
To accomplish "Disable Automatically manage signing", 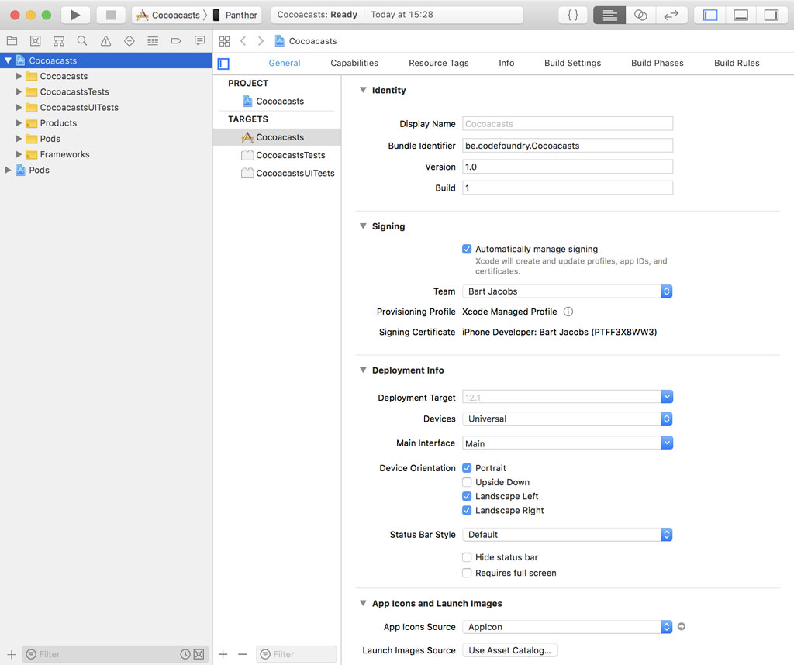I will pos(467,250).
